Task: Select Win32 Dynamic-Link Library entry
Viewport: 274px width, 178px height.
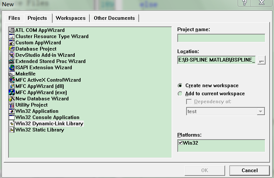Action: coord(49,123)
